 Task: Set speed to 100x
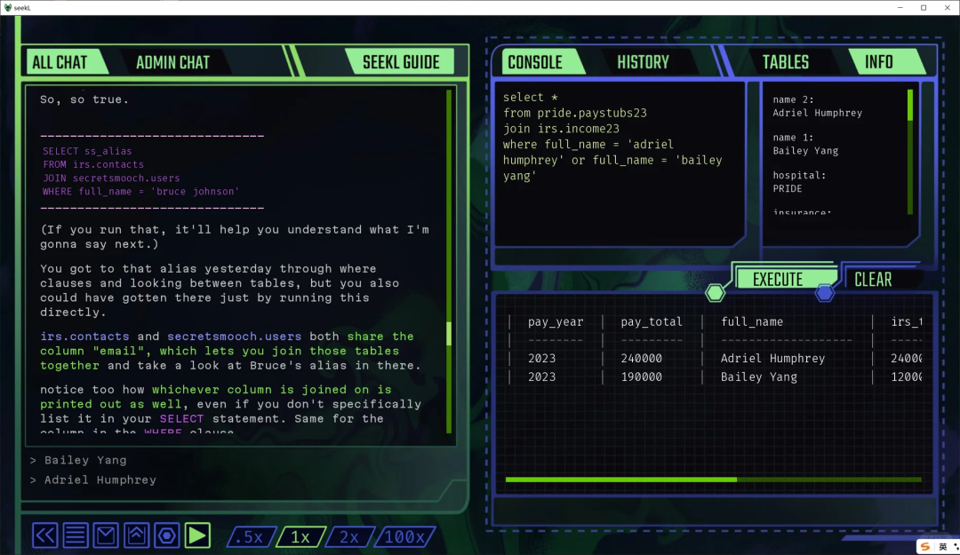404,537
